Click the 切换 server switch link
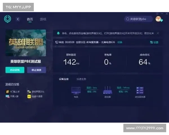 pos(120,42)
